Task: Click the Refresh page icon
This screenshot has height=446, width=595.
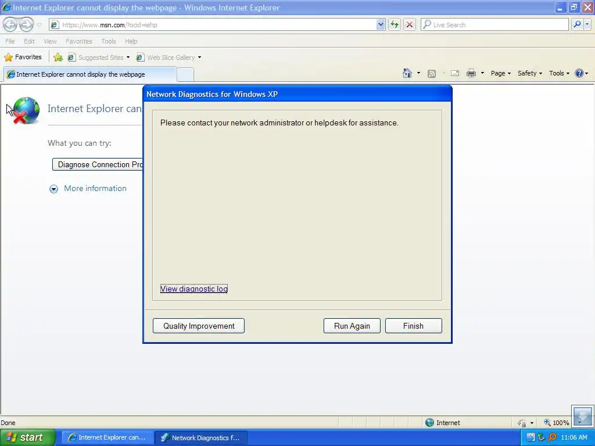Action: [x=395, y=24]
